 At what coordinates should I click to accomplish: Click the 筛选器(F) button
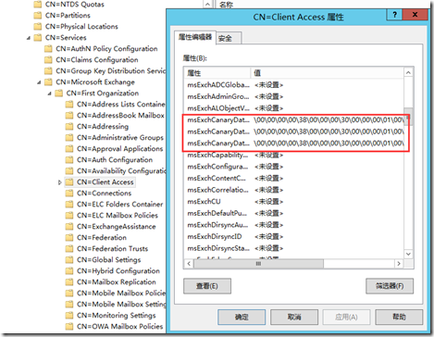390,286
